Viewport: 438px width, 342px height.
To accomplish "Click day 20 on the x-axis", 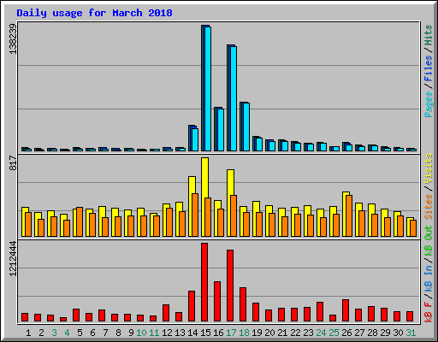I will [269, 333].
